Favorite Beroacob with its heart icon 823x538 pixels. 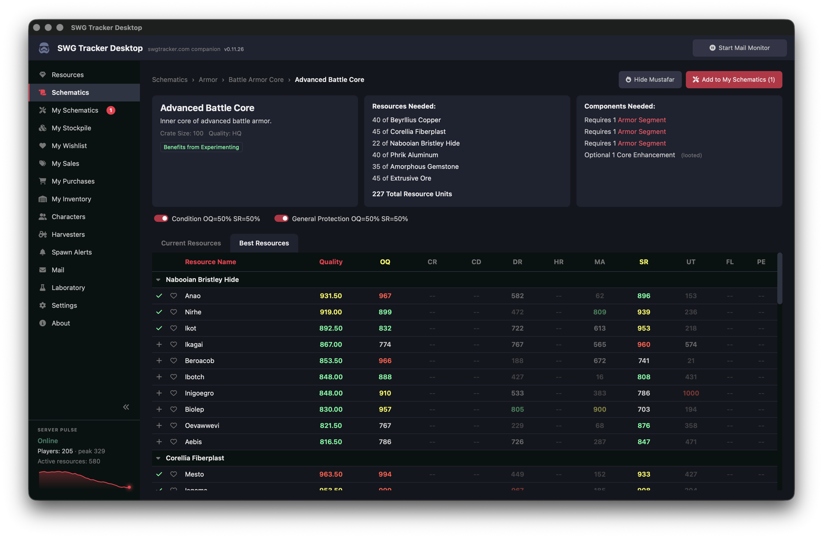coord(174,360)
